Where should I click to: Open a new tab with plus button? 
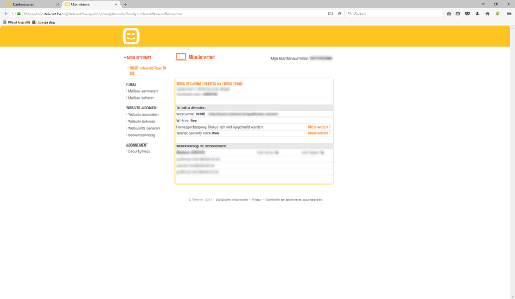(126, 5)
